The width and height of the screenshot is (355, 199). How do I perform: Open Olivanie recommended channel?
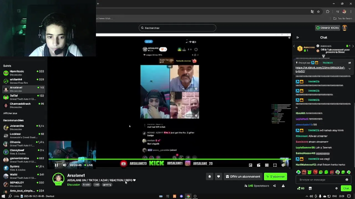[24, 144]
